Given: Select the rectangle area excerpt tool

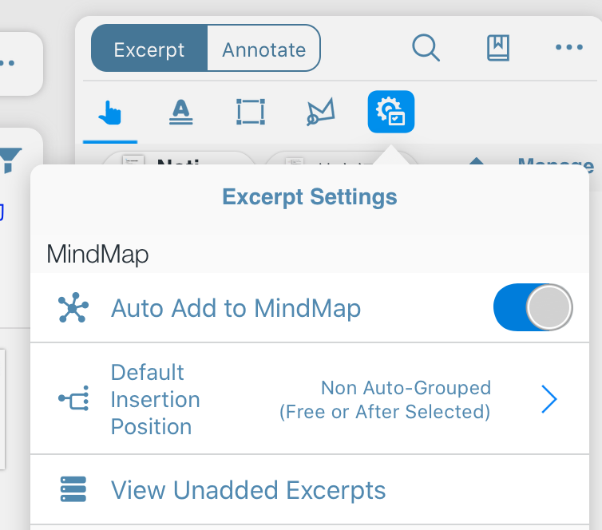Looking at the screenshot, I should coord(251,112).
